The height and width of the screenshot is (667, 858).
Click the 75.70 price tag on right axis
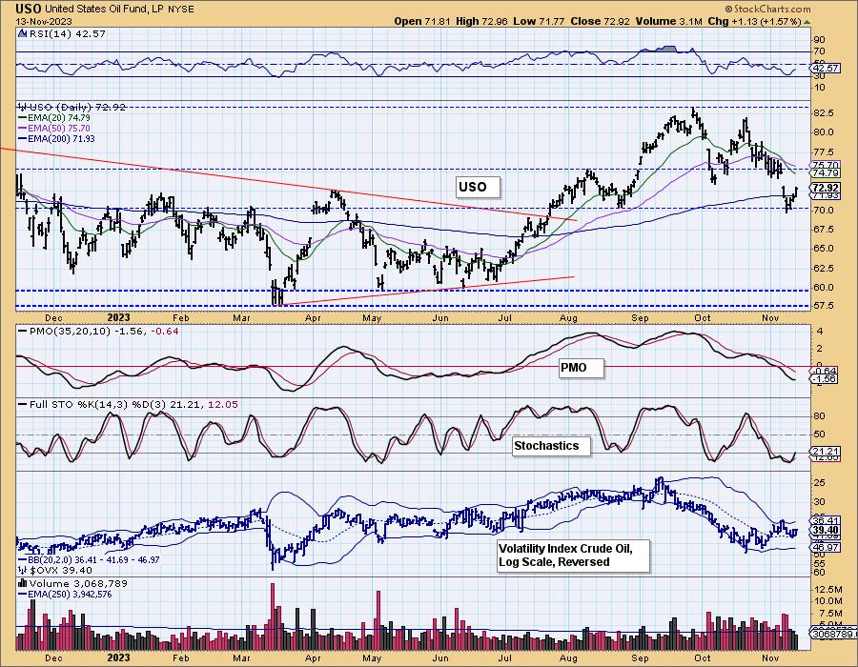point(826,165)
